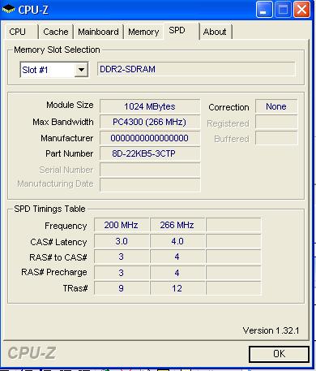Open the Cache tab
Screen dimensions: 316x371
point(56,32)
